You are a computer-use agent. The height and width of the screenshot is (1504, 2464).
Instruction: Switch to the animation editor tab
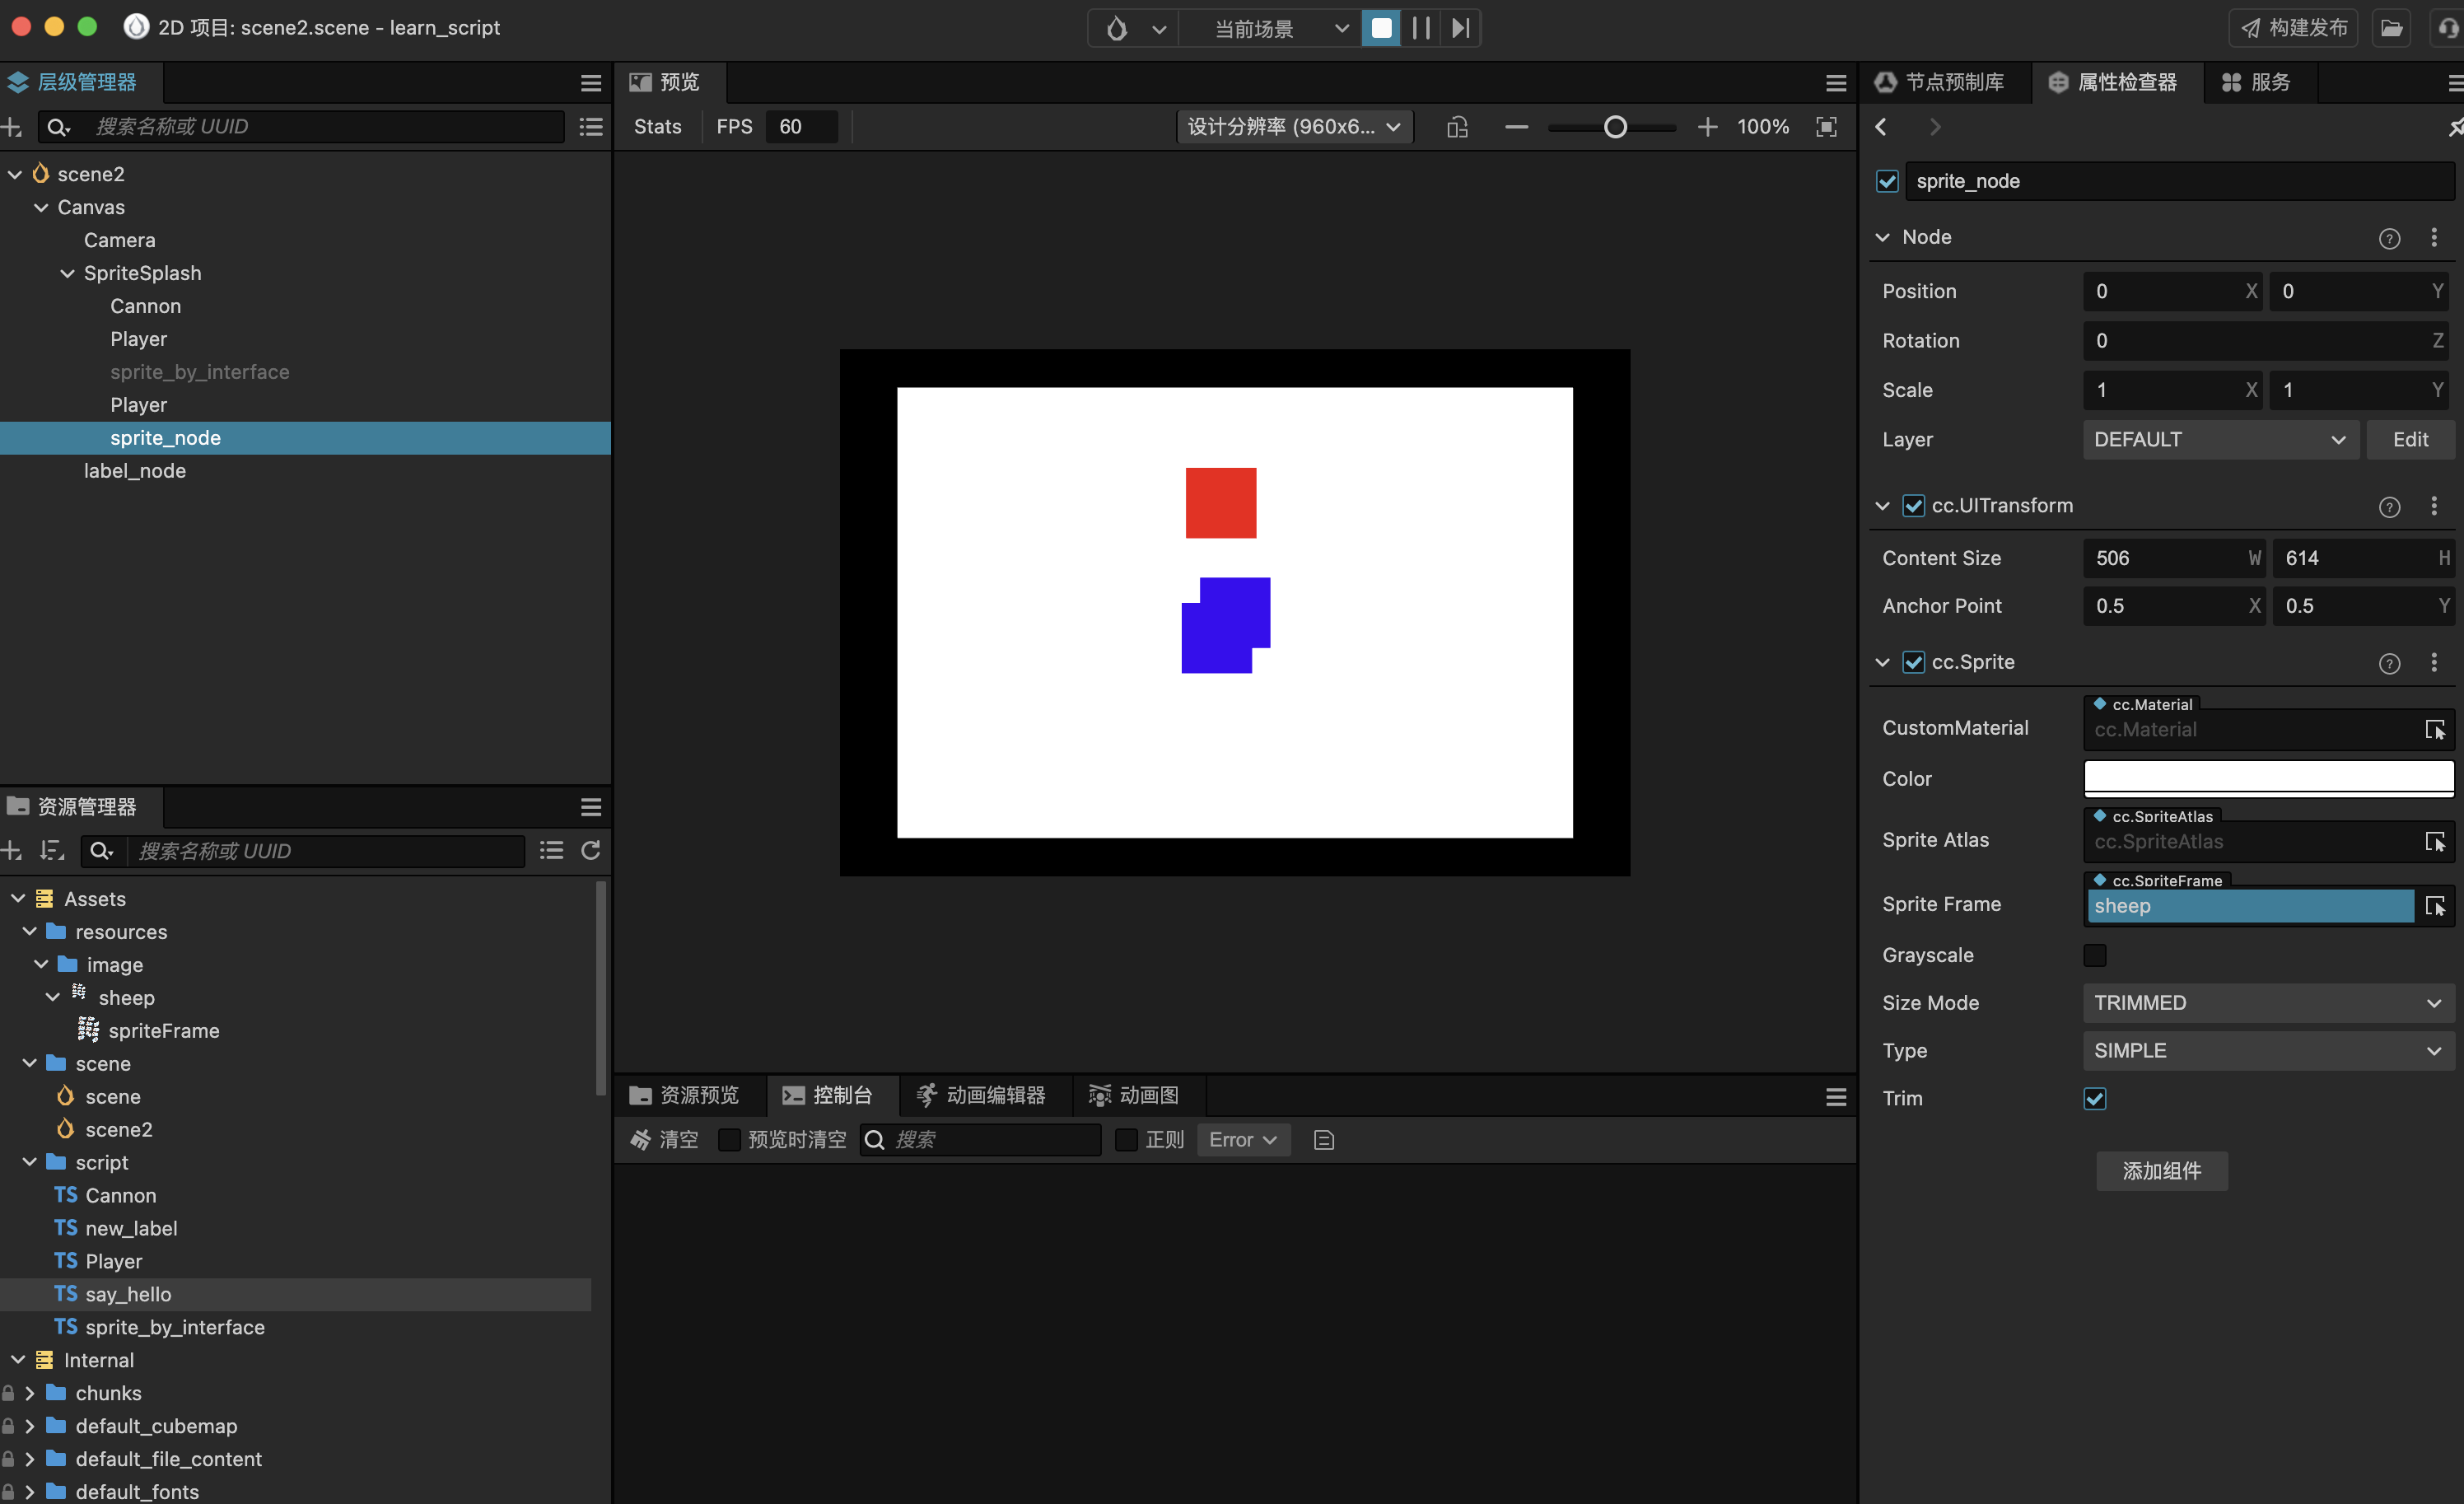(982, 1095)
